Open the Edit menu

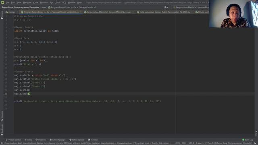(12, 3)
